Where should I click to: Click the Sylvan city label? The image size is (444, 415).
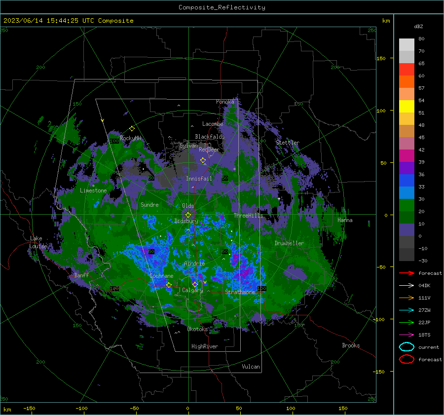(188, 146)
